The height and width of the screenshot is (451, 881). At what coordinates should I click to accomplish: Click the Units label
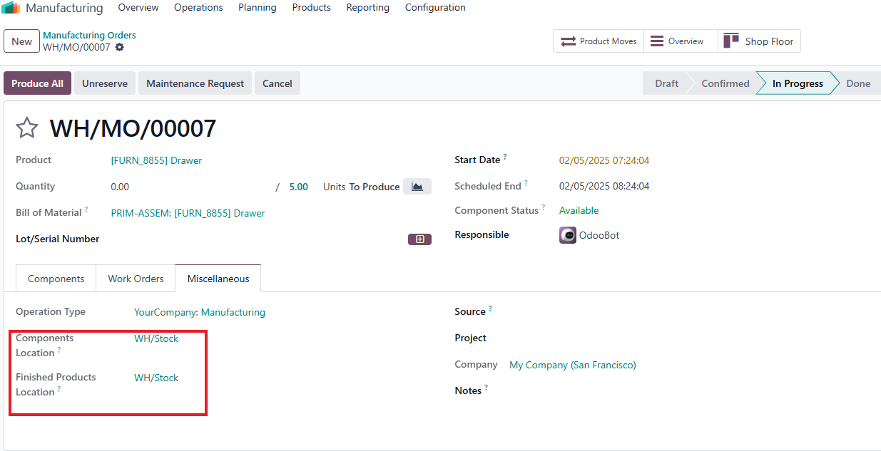(x=334, y=187)
